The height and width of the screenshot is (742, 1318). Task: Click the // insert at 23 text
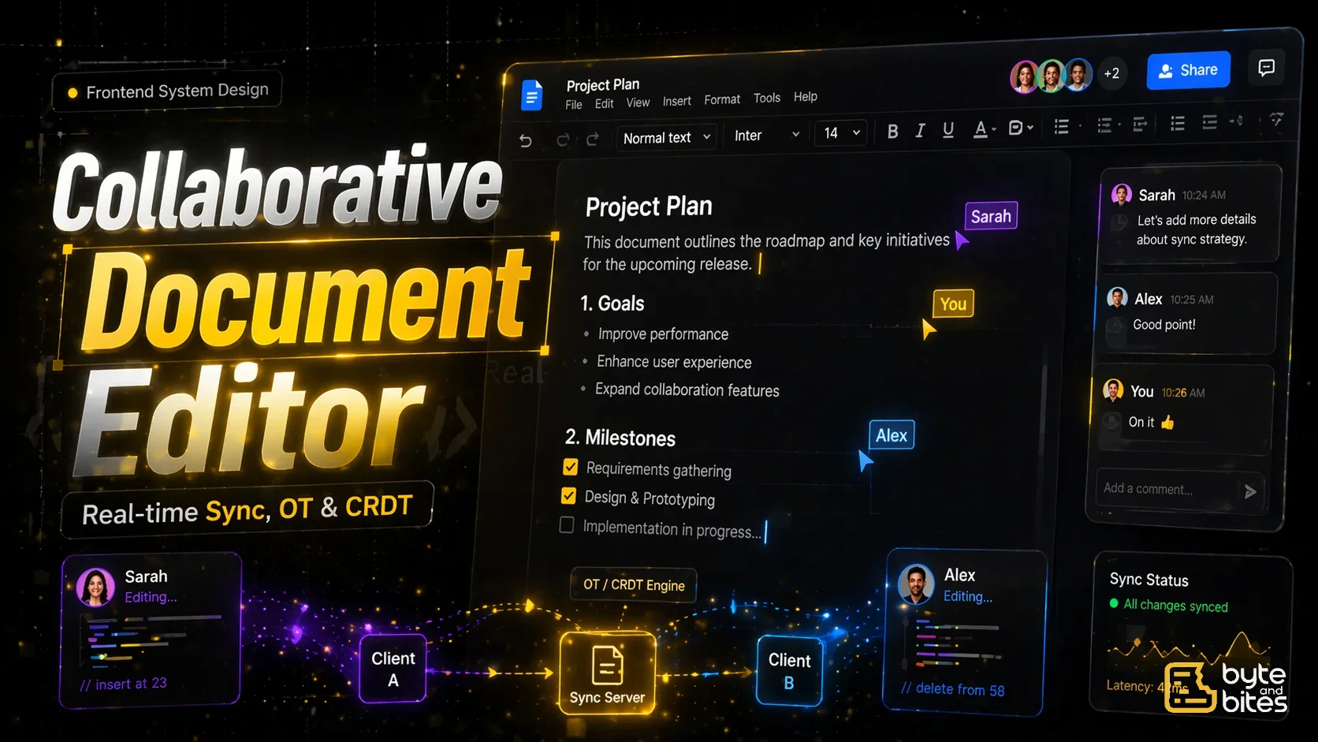pyautogui.click(x=123, y=684)
